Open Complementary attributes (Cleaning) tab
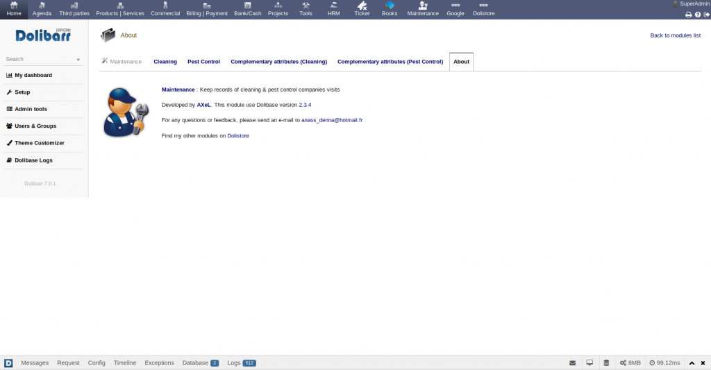 point(278,62)
